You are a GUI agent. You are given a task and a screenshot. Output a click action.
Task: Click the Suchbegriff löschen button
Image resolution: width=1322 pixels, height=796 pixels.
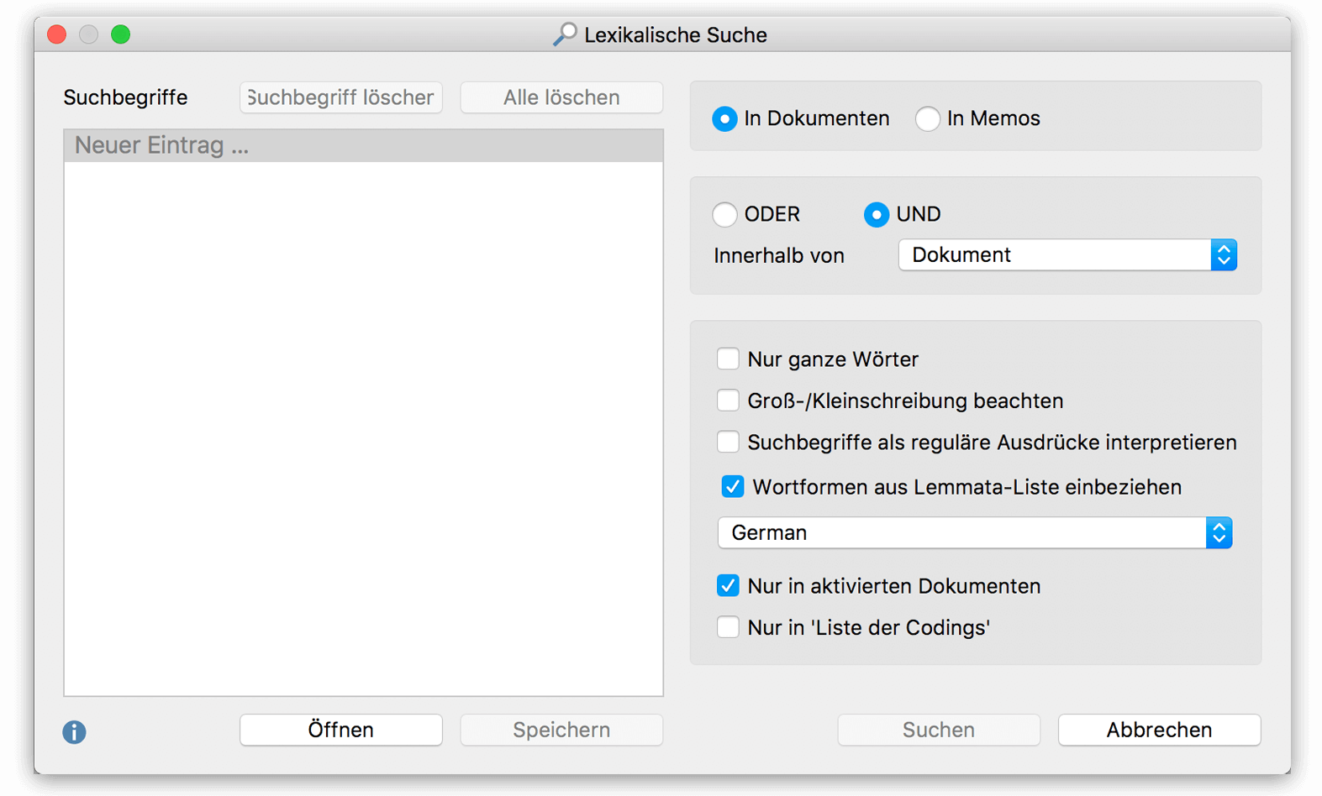(x=341, y=97)
